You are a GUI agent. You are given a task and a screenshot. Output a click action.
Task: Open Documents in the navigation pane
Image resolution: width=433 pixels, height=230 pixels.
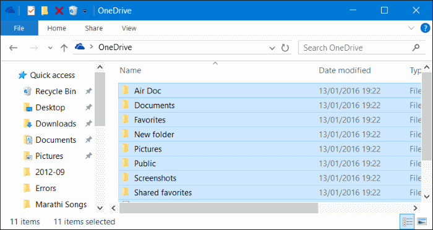pyautogui.click(x=56, y=140)
